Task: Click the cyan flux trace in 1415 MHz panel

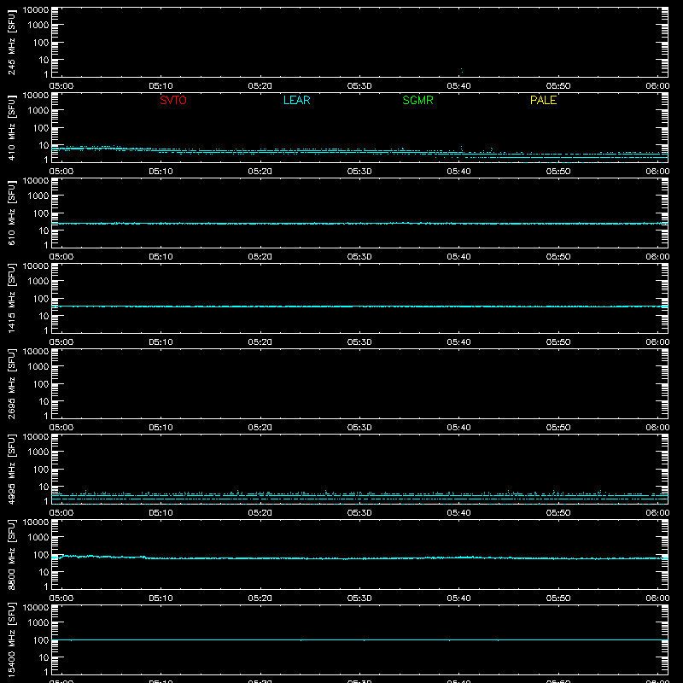Action: tap(359, 306)
